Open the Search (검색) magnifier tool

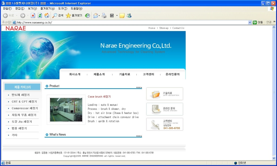[x=58, y=15]
